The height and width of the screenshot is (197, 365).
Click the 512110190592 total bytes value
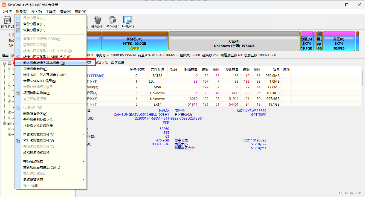coord(255,140)
